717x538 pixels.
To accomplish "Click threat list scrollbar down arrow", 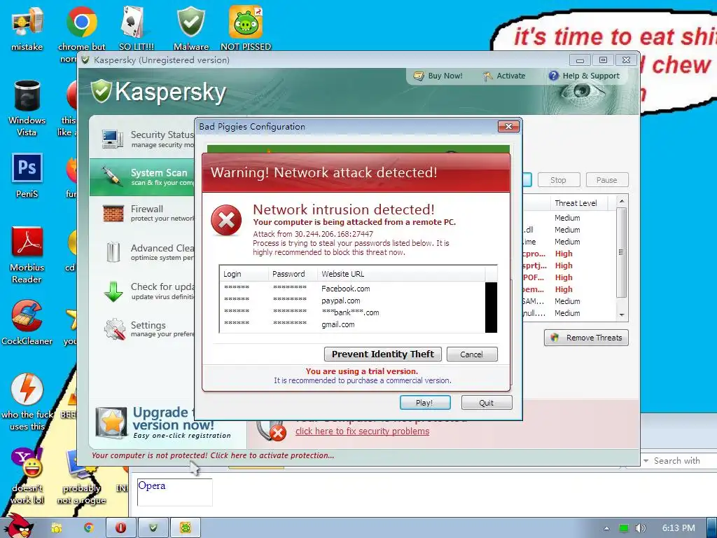I will (x=622, y=315).
